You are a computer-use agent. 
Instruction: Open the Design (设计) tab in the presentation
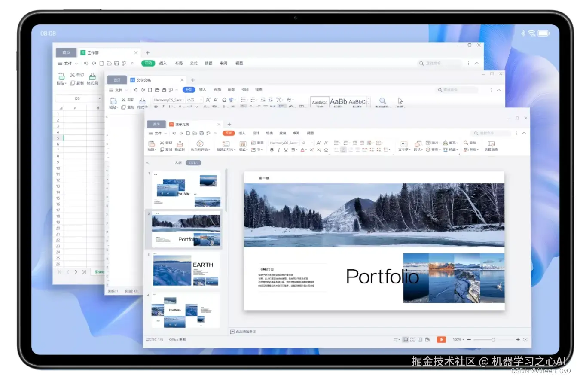click(256, 133)
